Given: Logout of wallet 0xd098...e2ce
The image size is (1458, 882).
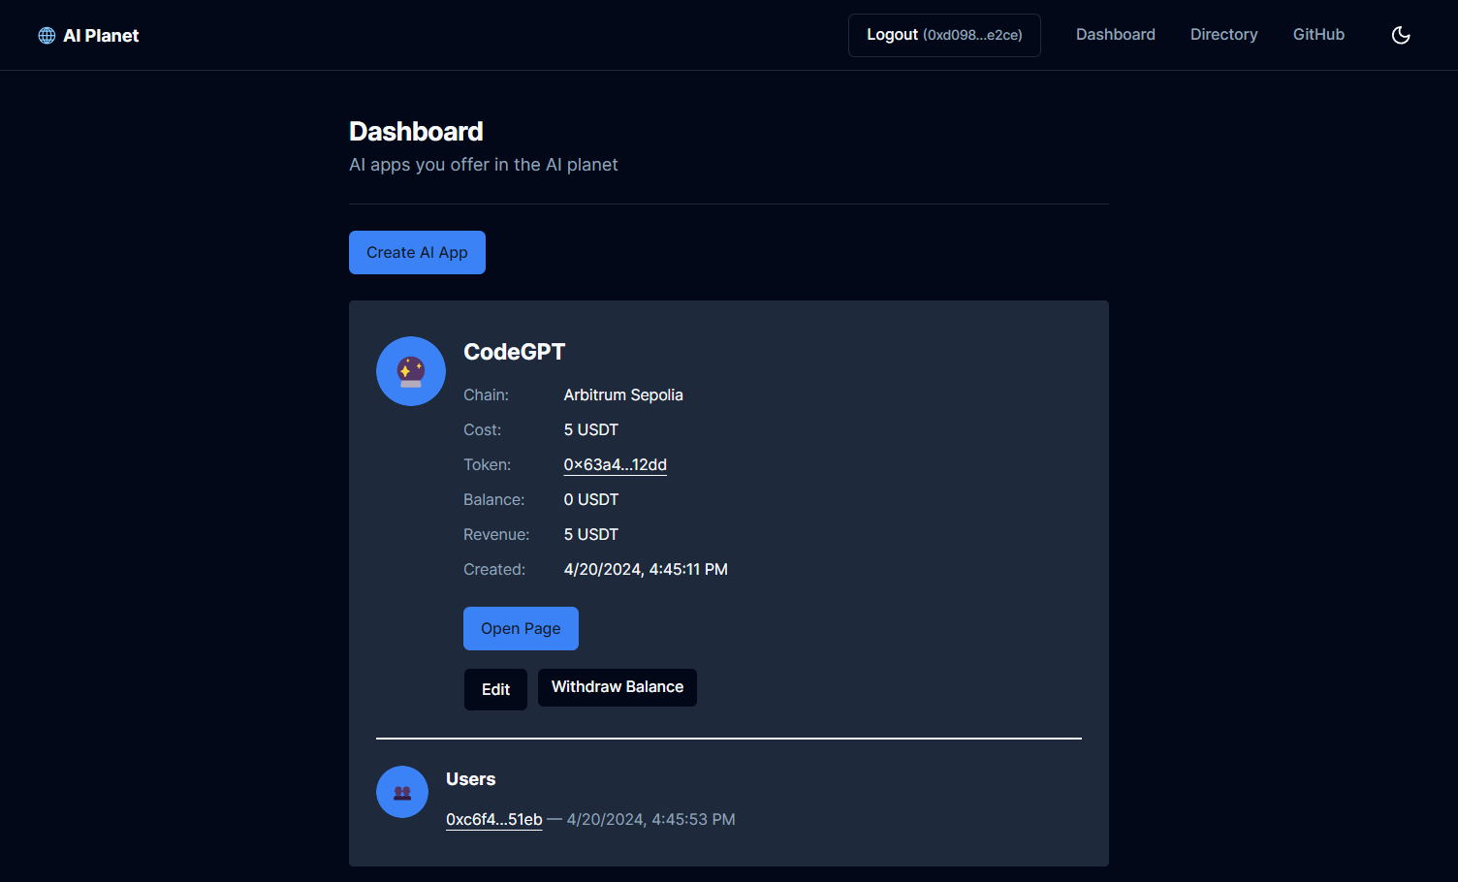Looking at the screenshot, I should (x=943, y=34).
